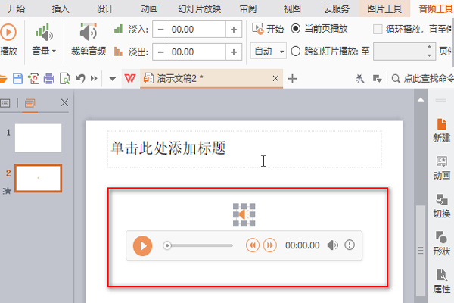
Task: Open the 开始 ribbon tab
Action: click(x=16, y=8)
